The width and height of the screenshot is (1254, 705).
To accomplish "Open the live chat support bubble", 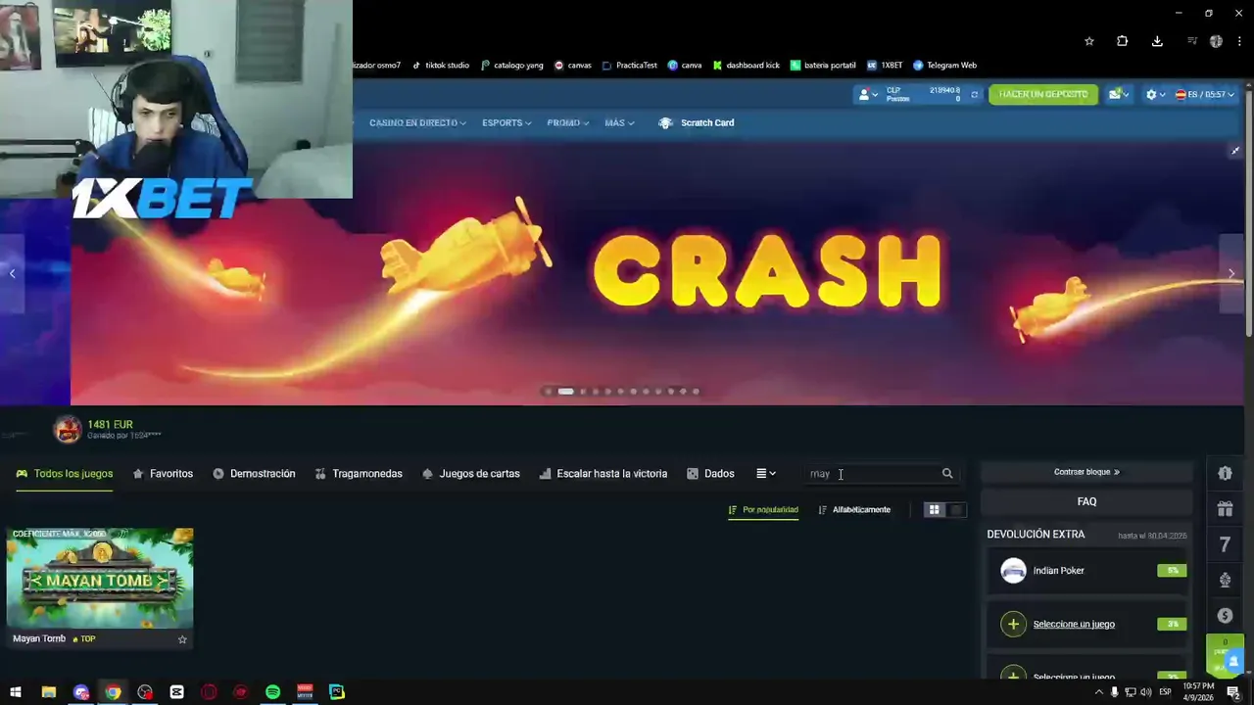I will (x=1232, y=662).
